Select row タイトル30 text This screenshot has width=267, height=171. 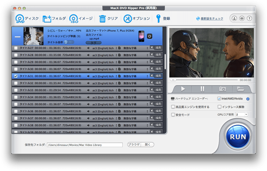(x=50, y=69)
